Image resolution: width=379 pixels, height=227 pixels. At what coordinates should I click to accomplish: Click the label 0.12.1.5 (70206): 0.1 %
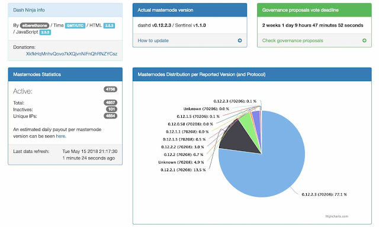(x=198, y=116)
